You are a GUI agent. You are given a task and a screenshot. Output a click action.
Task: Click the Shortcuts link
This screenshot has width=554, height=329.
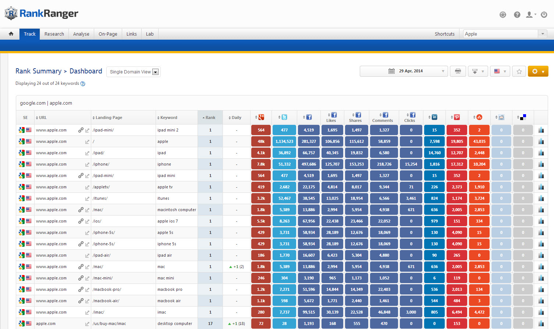click(x=444, y=34)
